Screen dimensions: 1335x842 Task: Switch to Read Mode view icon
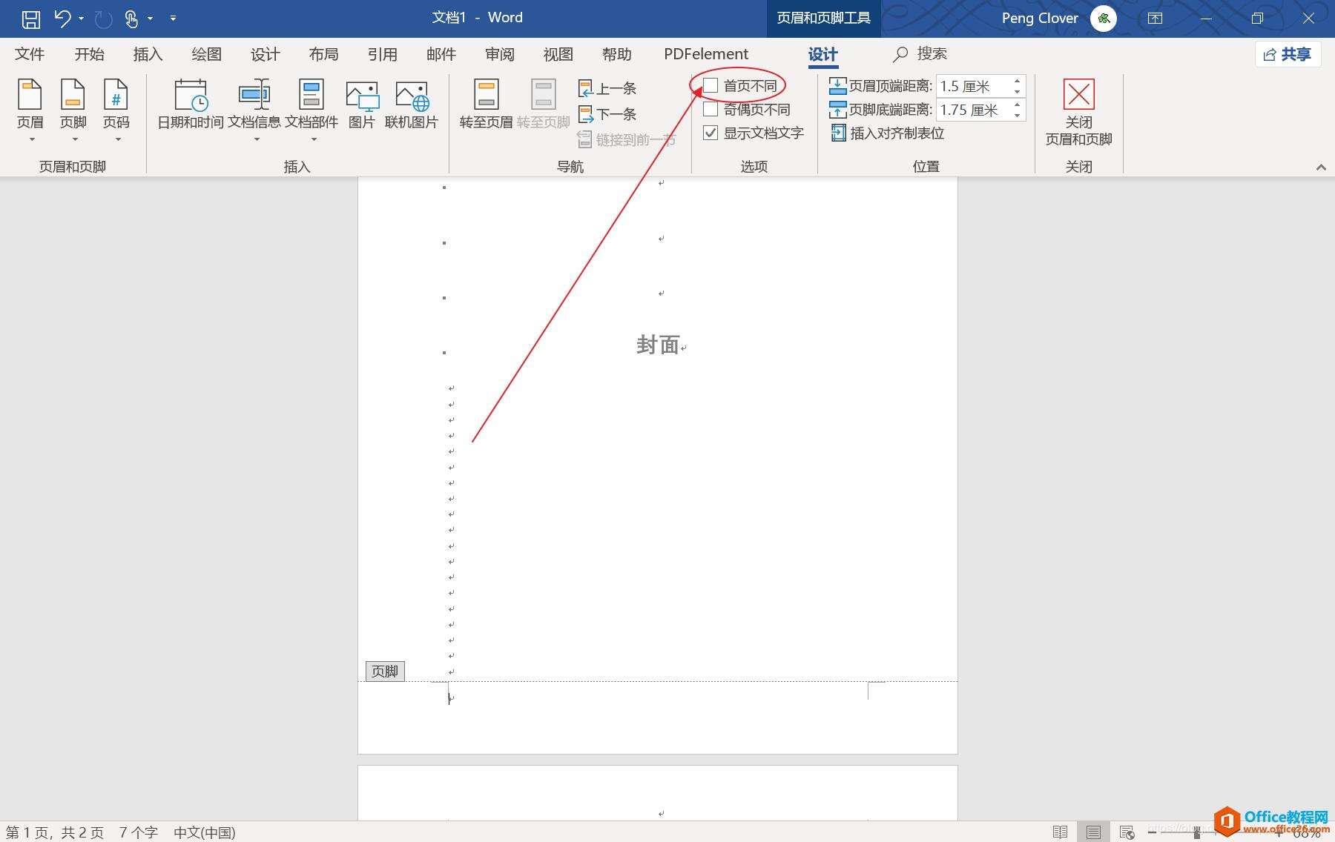click(1060, 832)
